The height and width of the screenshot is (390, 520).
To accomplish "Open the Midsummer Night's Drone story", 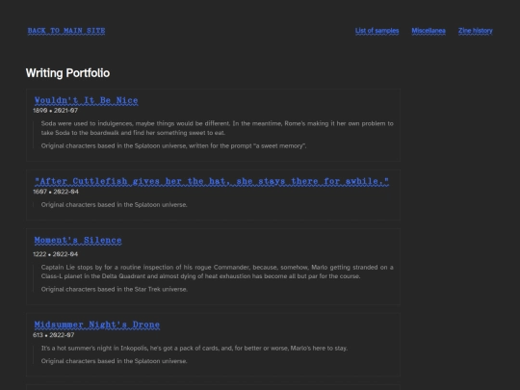I will pos(97,325).
